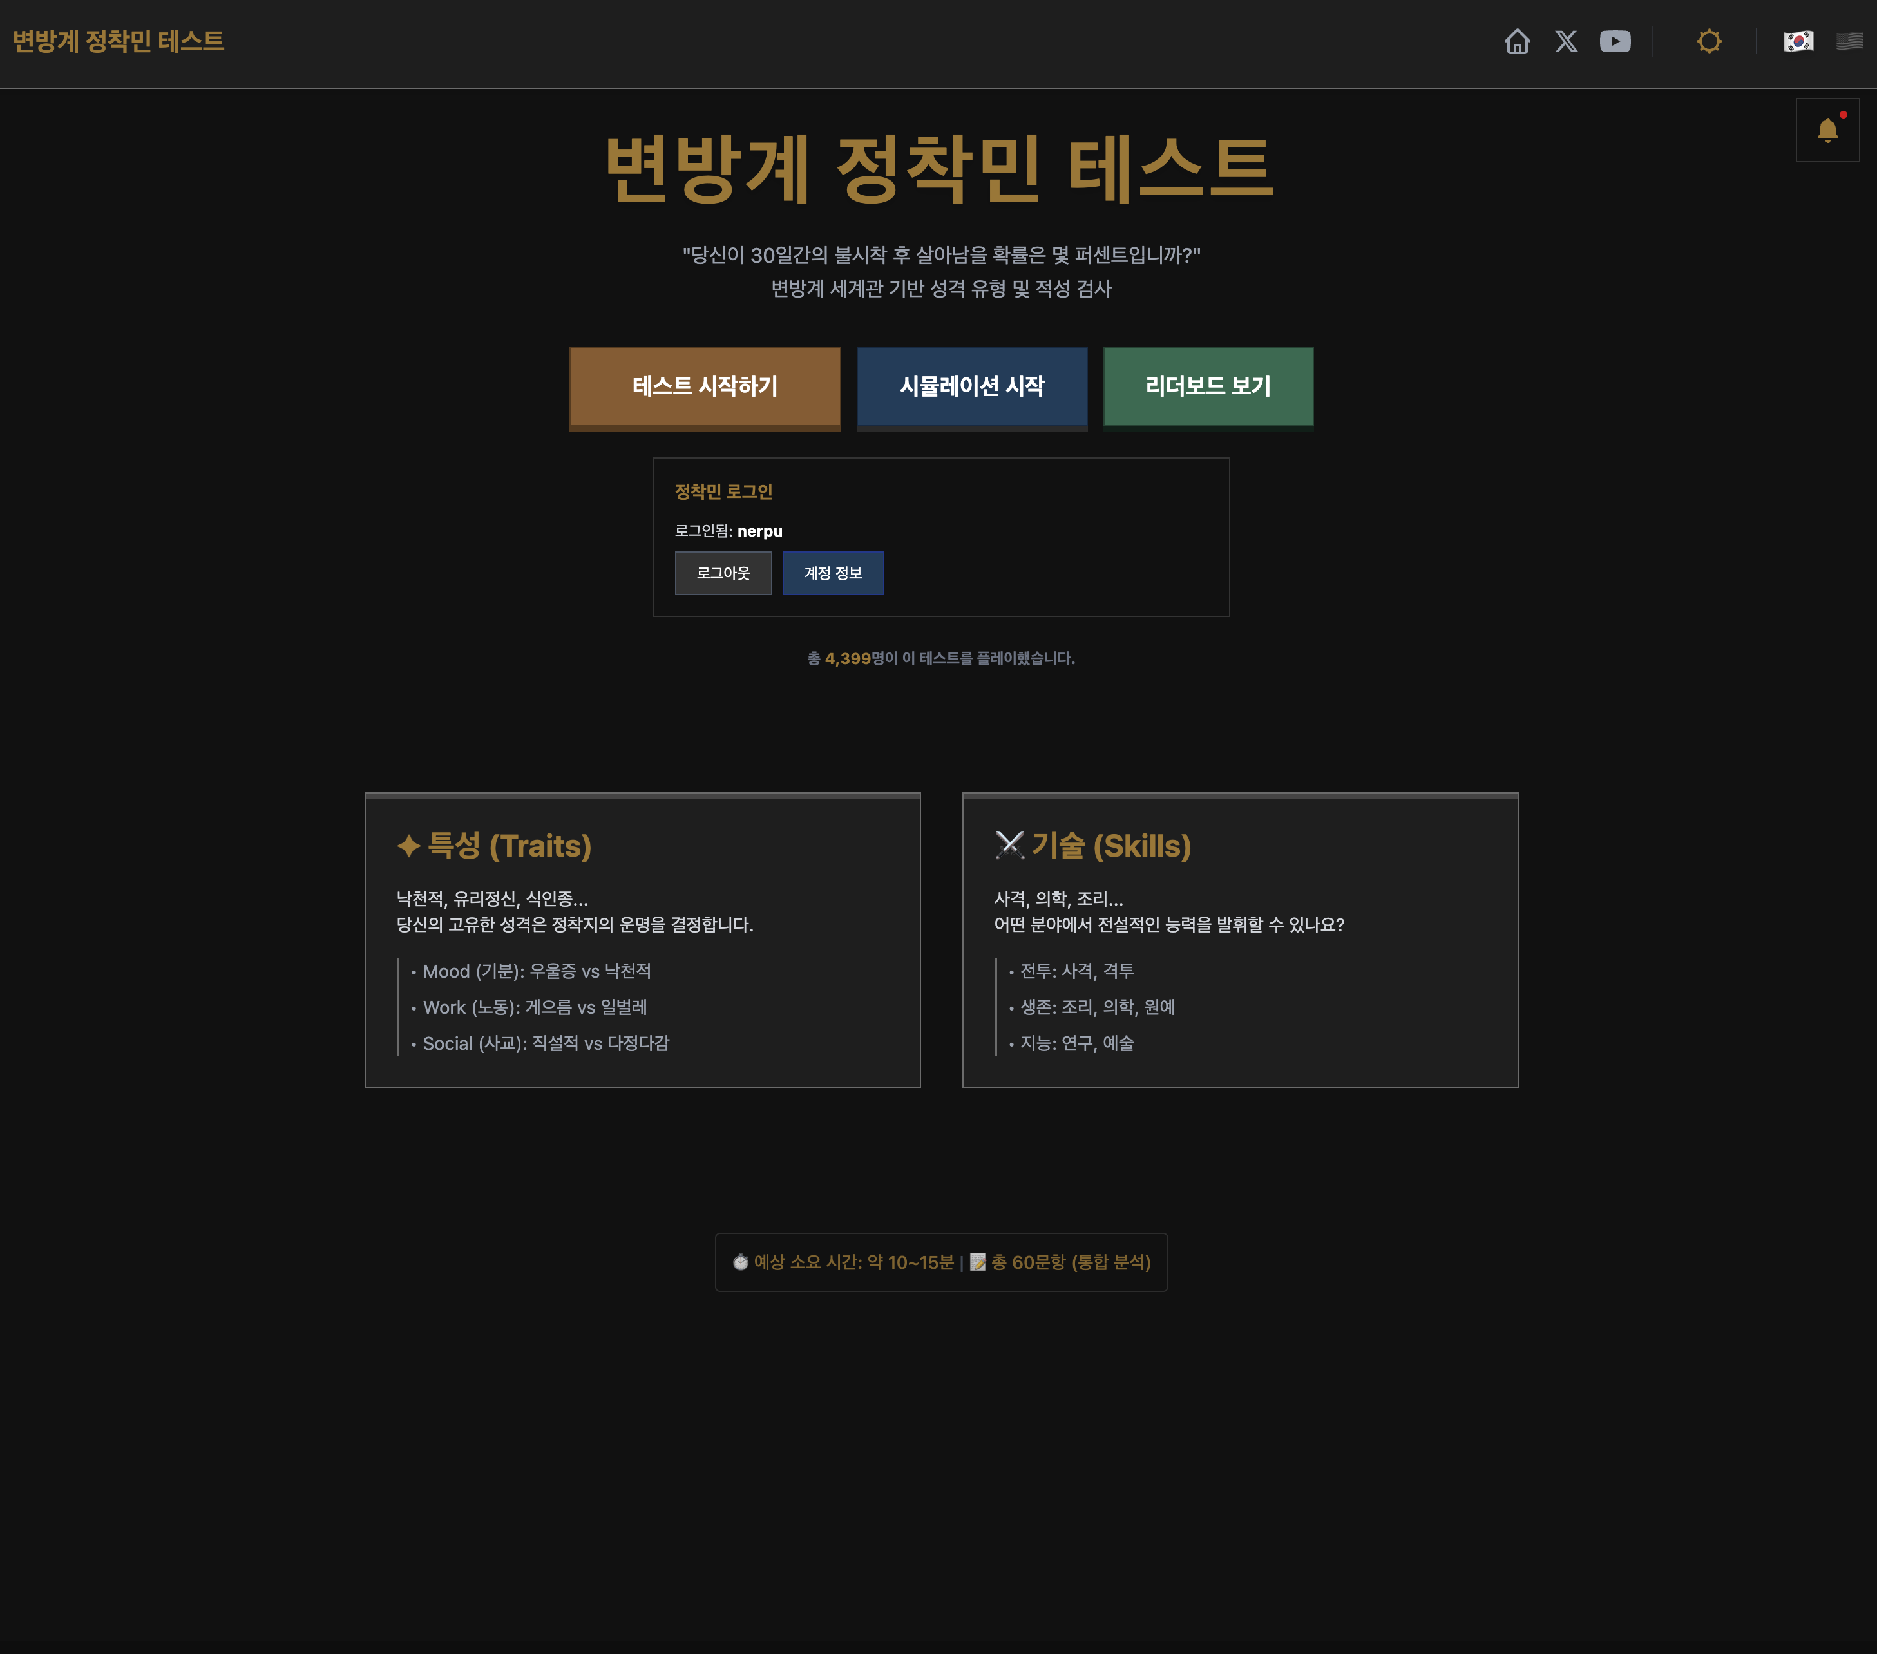Click the 정착민 로그인 panel heading
The width and height of the screenshot is (1877, 1654).
coord(723,491)
